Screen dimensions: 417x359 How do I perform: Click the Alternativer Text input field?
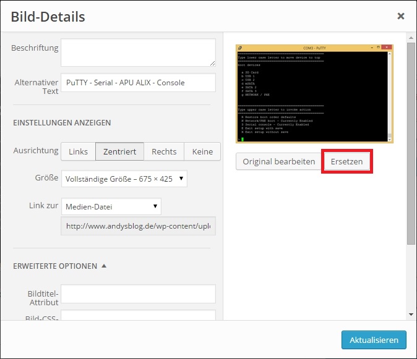point(138,83)
